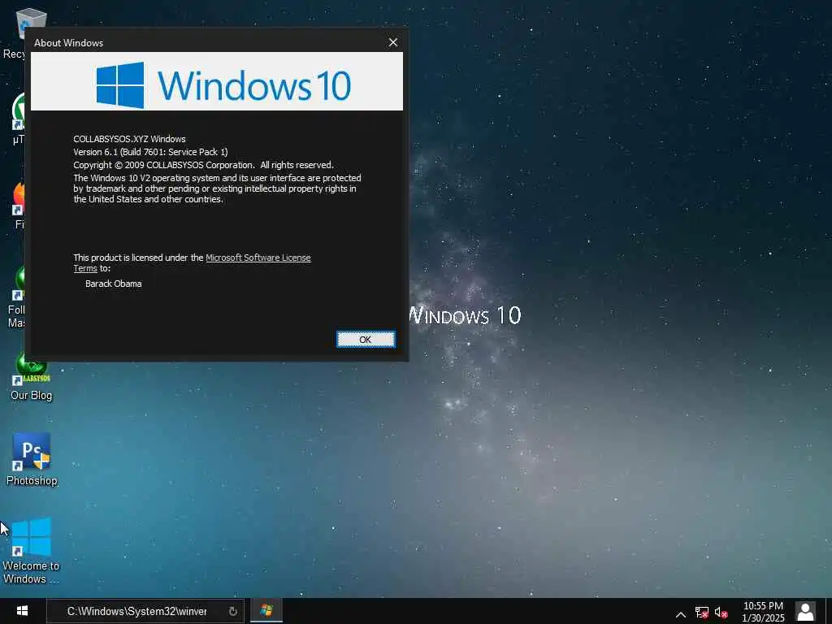This screenshot has width=832, height=624.
Task: Select the winver taskbar button with Windows flag
Action: coord(266,611)
